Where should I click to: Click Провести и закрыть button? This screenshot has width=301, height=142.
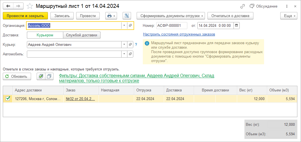25,16
